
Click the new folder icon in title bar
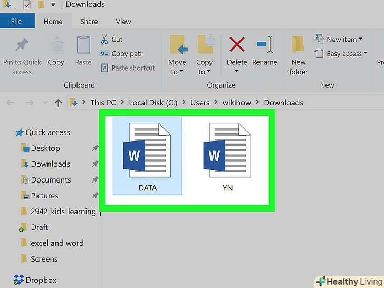[x=41, y=5]
